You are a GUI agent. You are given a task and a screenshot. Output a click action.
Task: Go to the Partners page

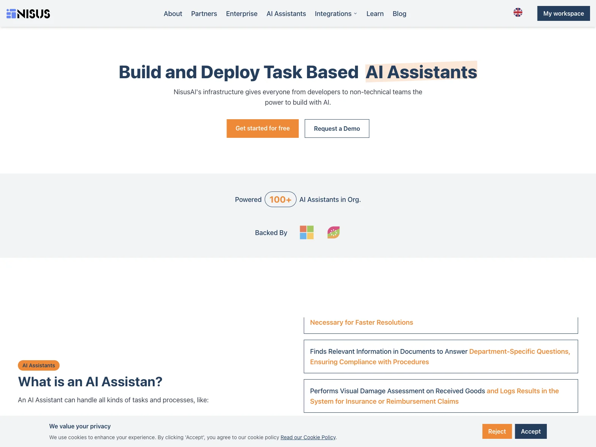click(204, 14)
